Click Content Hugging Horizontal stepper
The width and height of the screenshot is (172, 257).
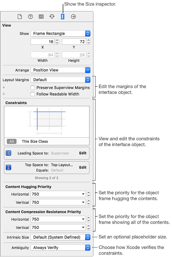pos(89,194)
